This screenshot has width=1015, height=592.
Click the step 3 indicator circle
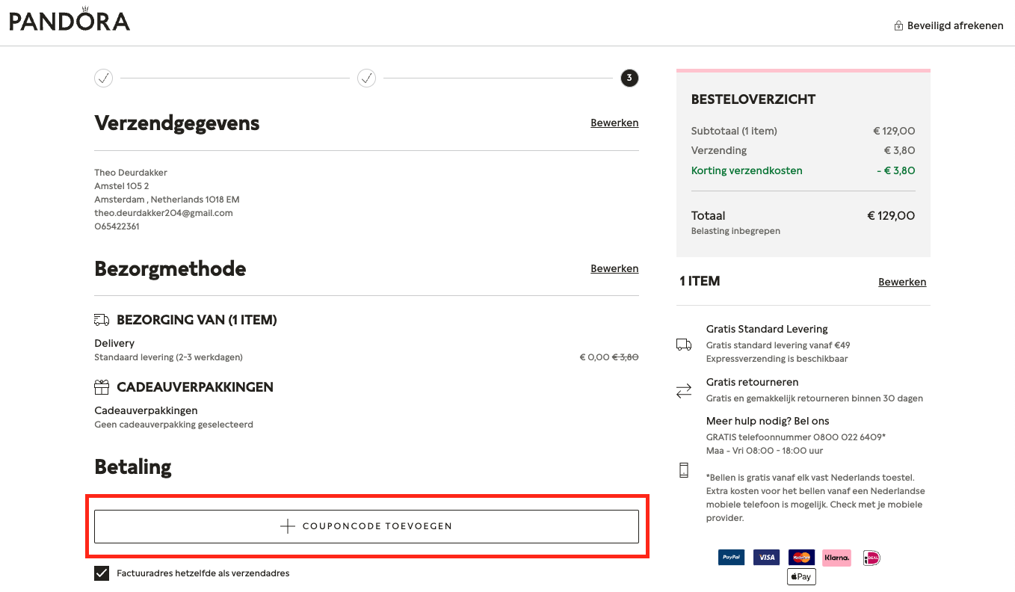(629, 78)
